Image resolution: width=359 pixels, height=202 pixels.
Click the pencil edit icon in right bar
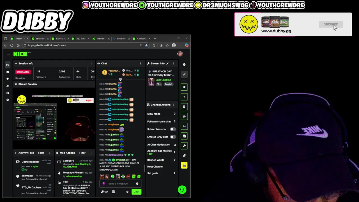pos(184,74)
